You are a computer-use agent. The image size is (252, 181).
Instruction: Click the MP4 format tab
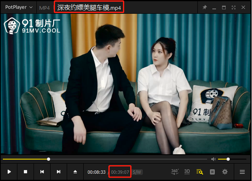[x=44, y=8]
